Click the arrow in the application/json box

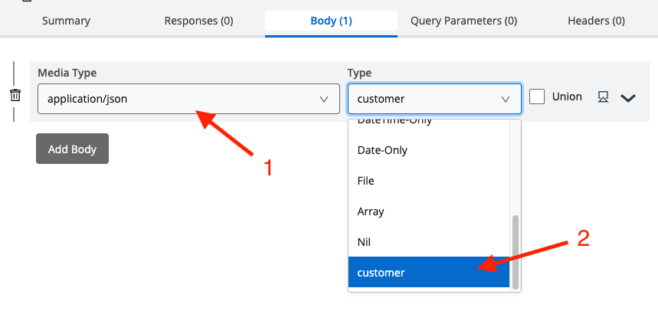tap(323, 100)
